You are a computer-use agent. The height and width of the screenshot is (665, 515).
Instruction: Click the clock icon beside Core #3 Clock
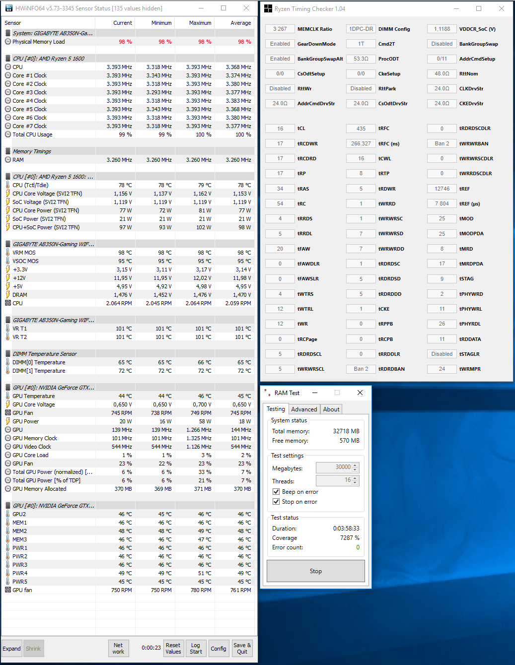(x=8, y=92)
